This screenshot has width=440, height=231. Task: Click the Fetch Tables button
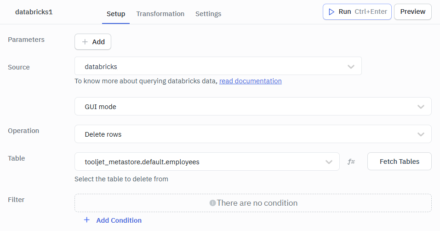point(400,162)
